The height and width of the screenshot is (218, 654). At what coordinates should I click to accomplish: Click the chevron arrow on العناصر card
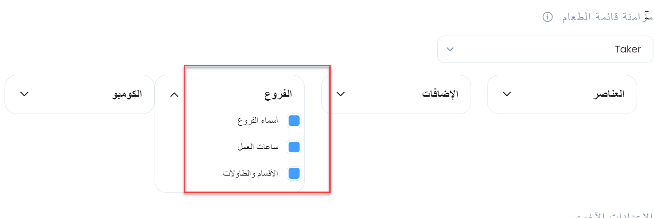pos(507,94)
